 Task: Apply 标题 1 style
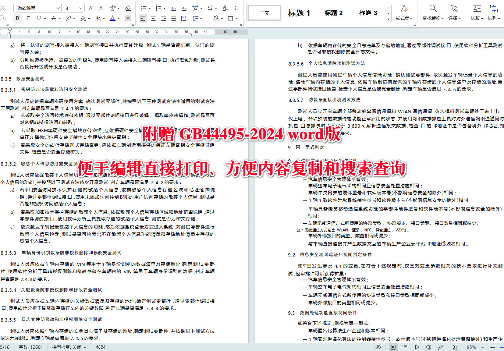pyautogui.click(x=299, y=13)
